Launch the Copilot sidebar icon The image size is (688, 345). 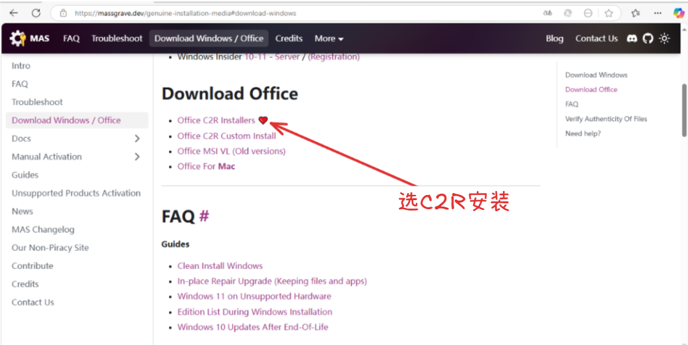(x=678, y=13)
